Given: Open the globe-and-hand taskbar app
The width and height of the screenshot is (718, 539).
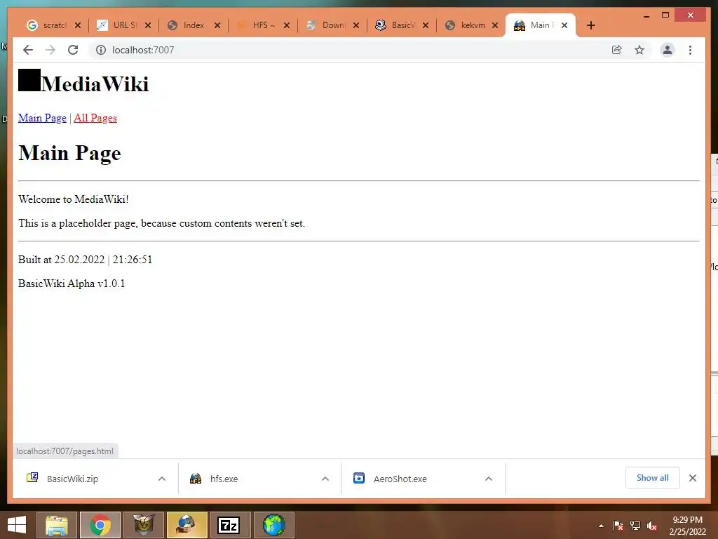Looking at the screenshot, I should coord(187,525).
